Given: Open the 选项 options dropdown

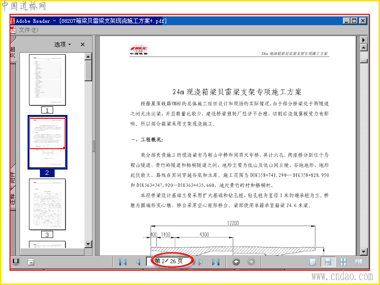Looking at the screenshot, I should [x=63, y=44].
